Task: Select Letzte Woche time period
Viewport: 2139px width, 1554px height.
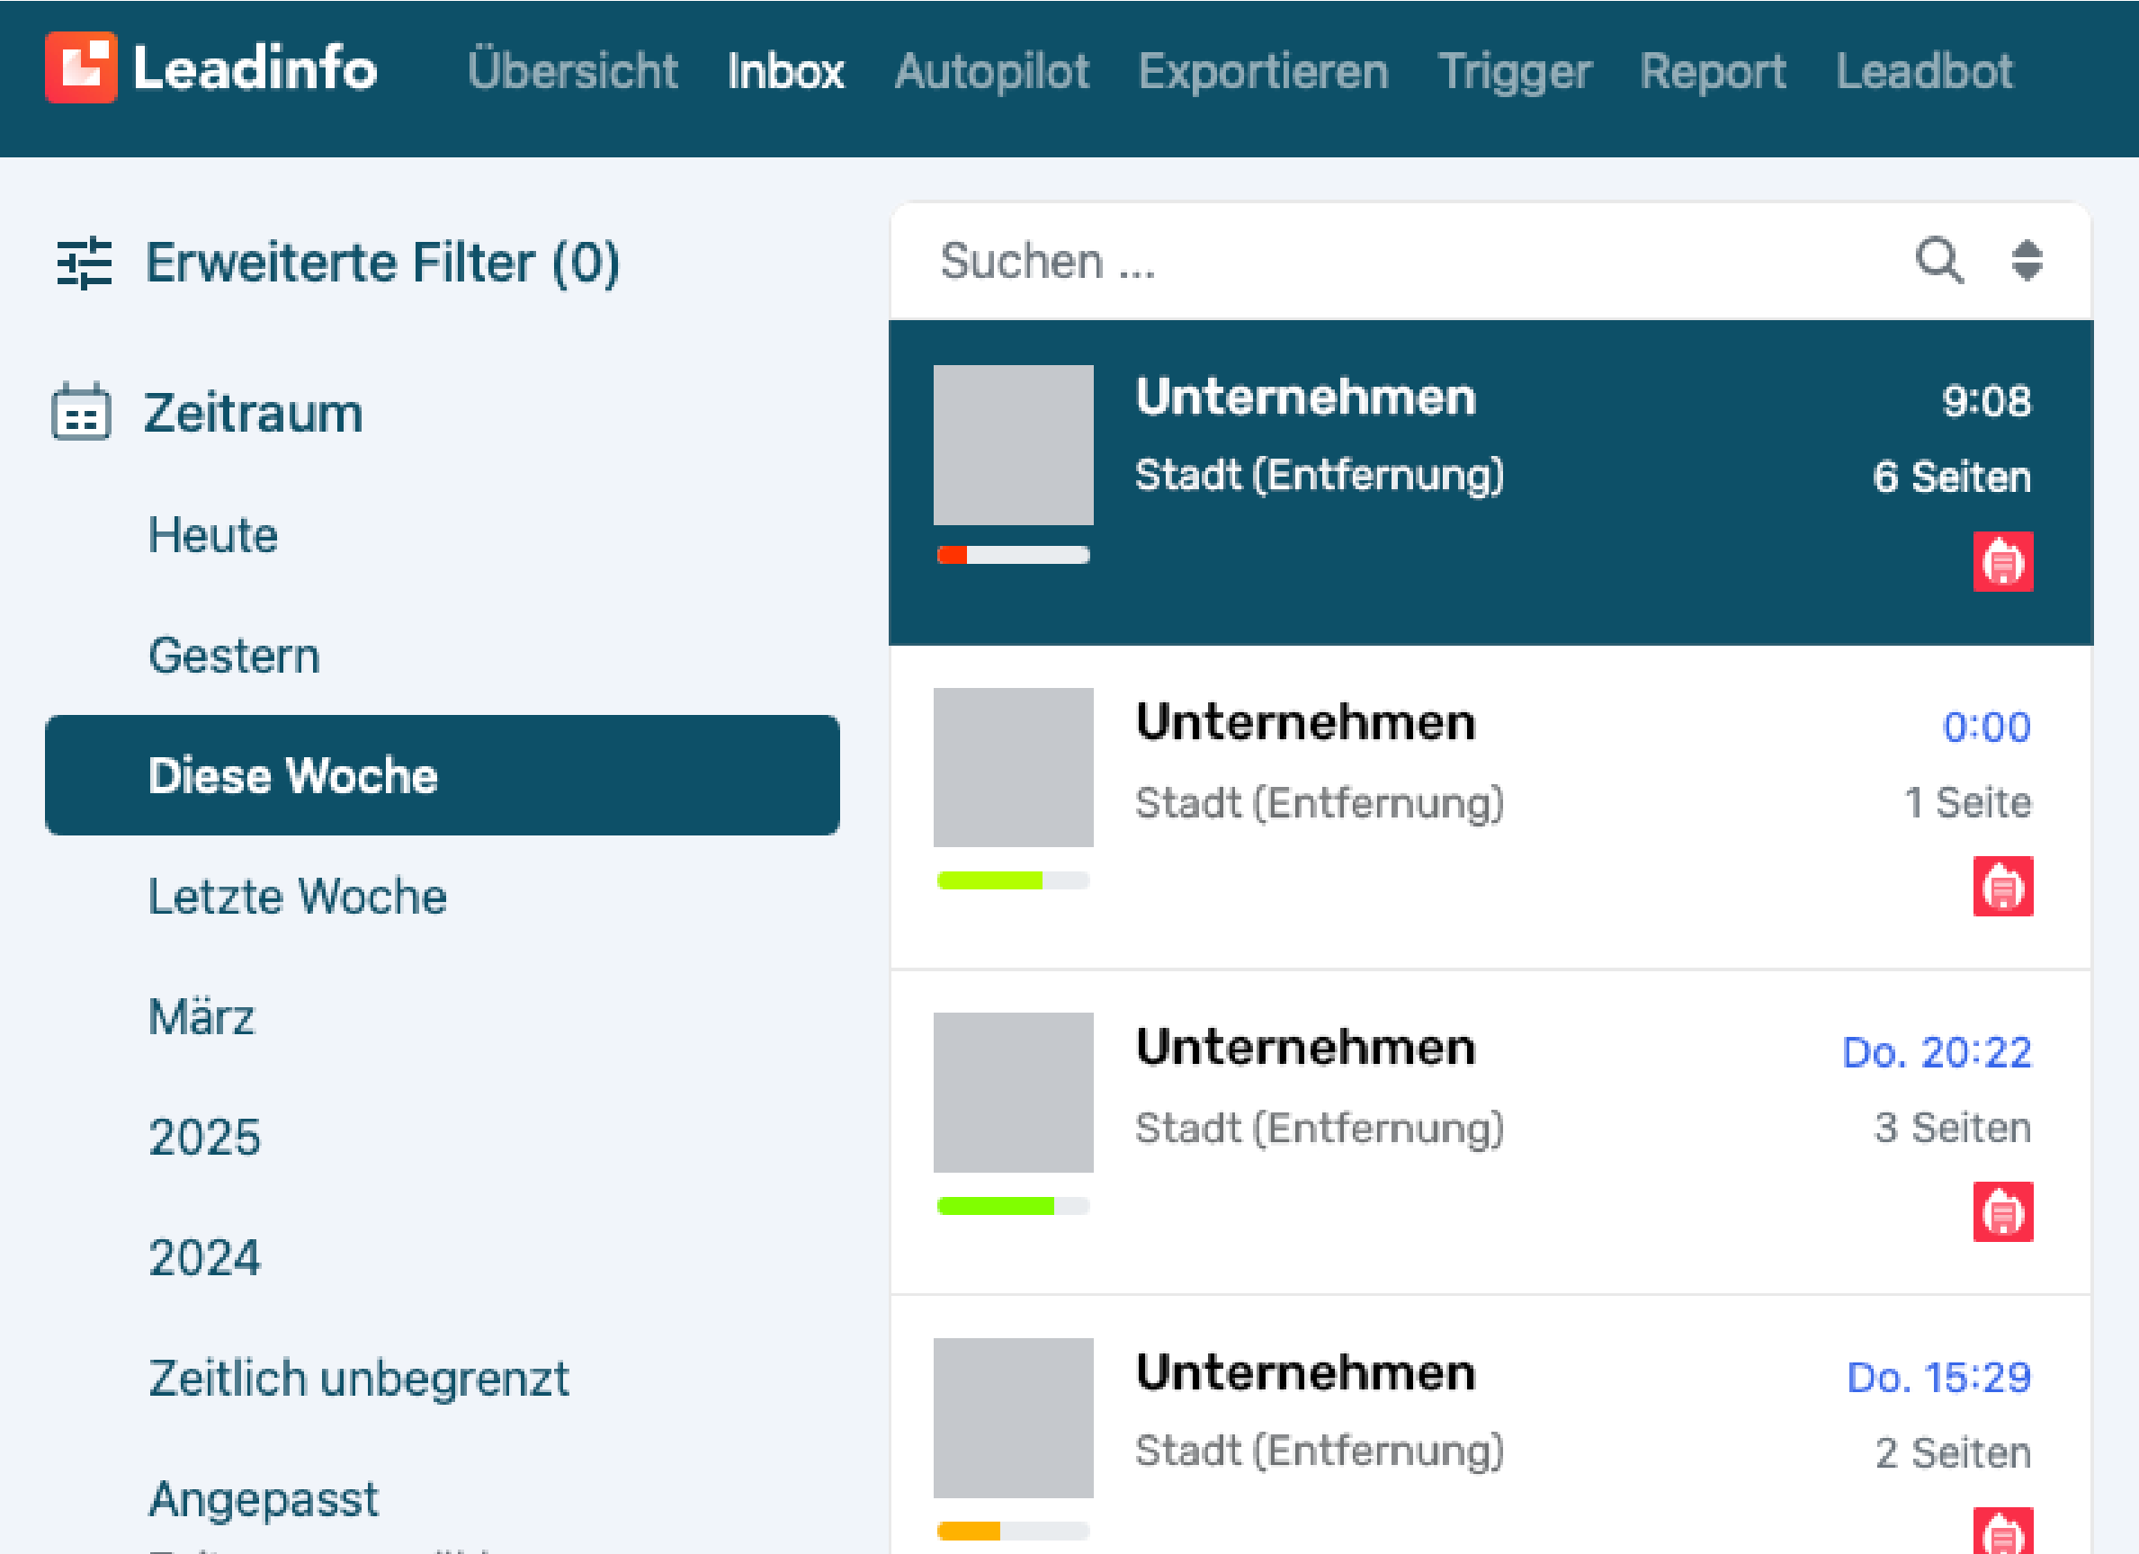Action: click(x=297, y=896)
